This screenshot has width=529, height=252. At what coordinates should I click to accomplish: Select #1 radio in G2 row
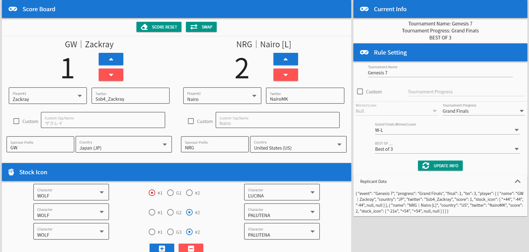tap(152, 212)
